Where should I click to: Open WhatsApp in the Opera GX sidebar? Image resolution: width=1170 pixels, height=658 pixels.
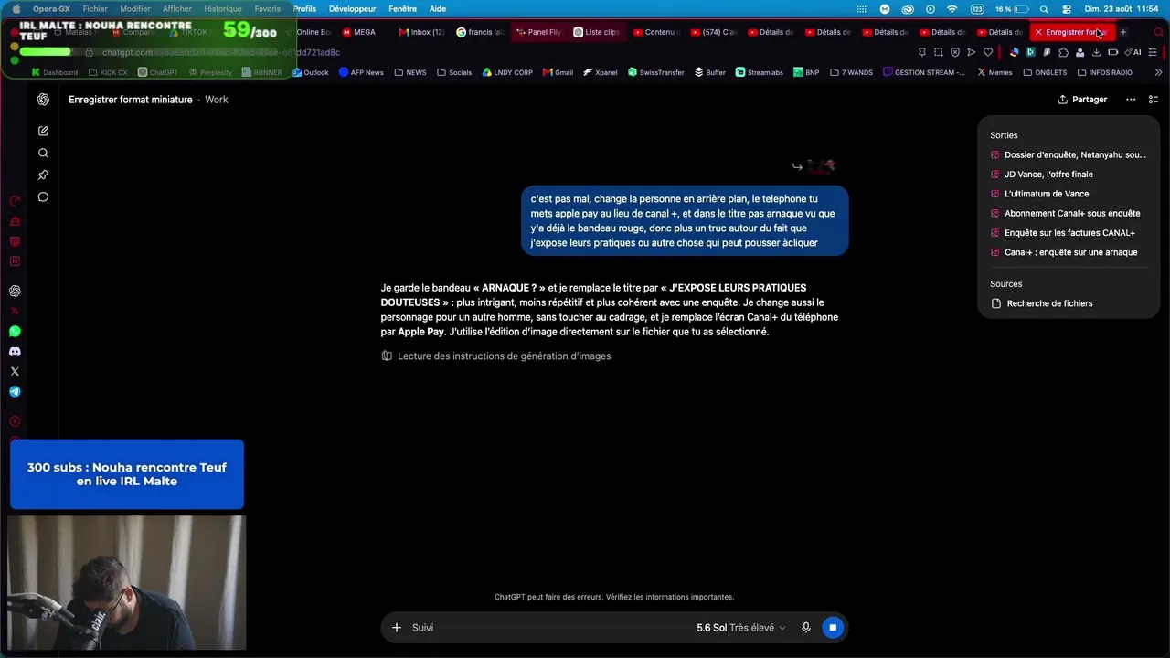15,332
